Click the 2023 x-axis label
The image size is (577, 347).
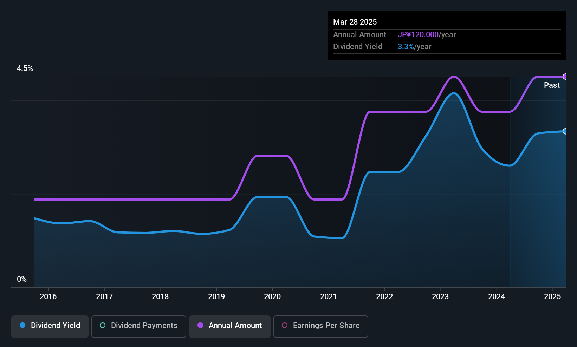coord(440,296)
